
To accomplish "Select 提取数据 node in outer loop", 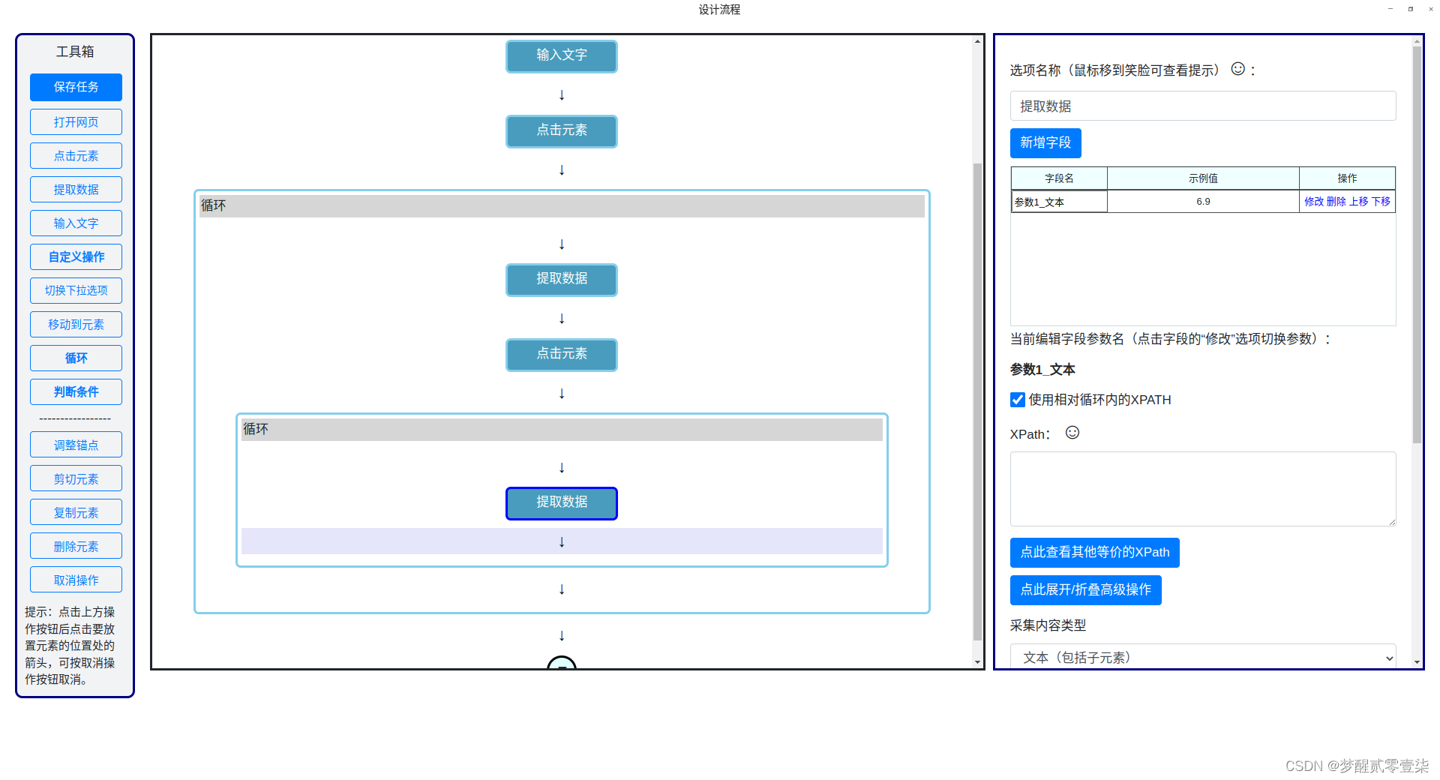I will tap(562, 279).
